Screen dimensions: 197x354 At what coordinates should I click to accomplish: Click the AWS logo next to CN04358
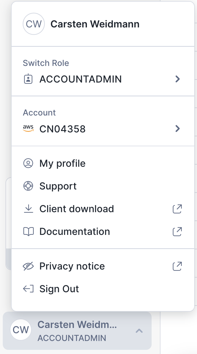[x=28, y=128]
